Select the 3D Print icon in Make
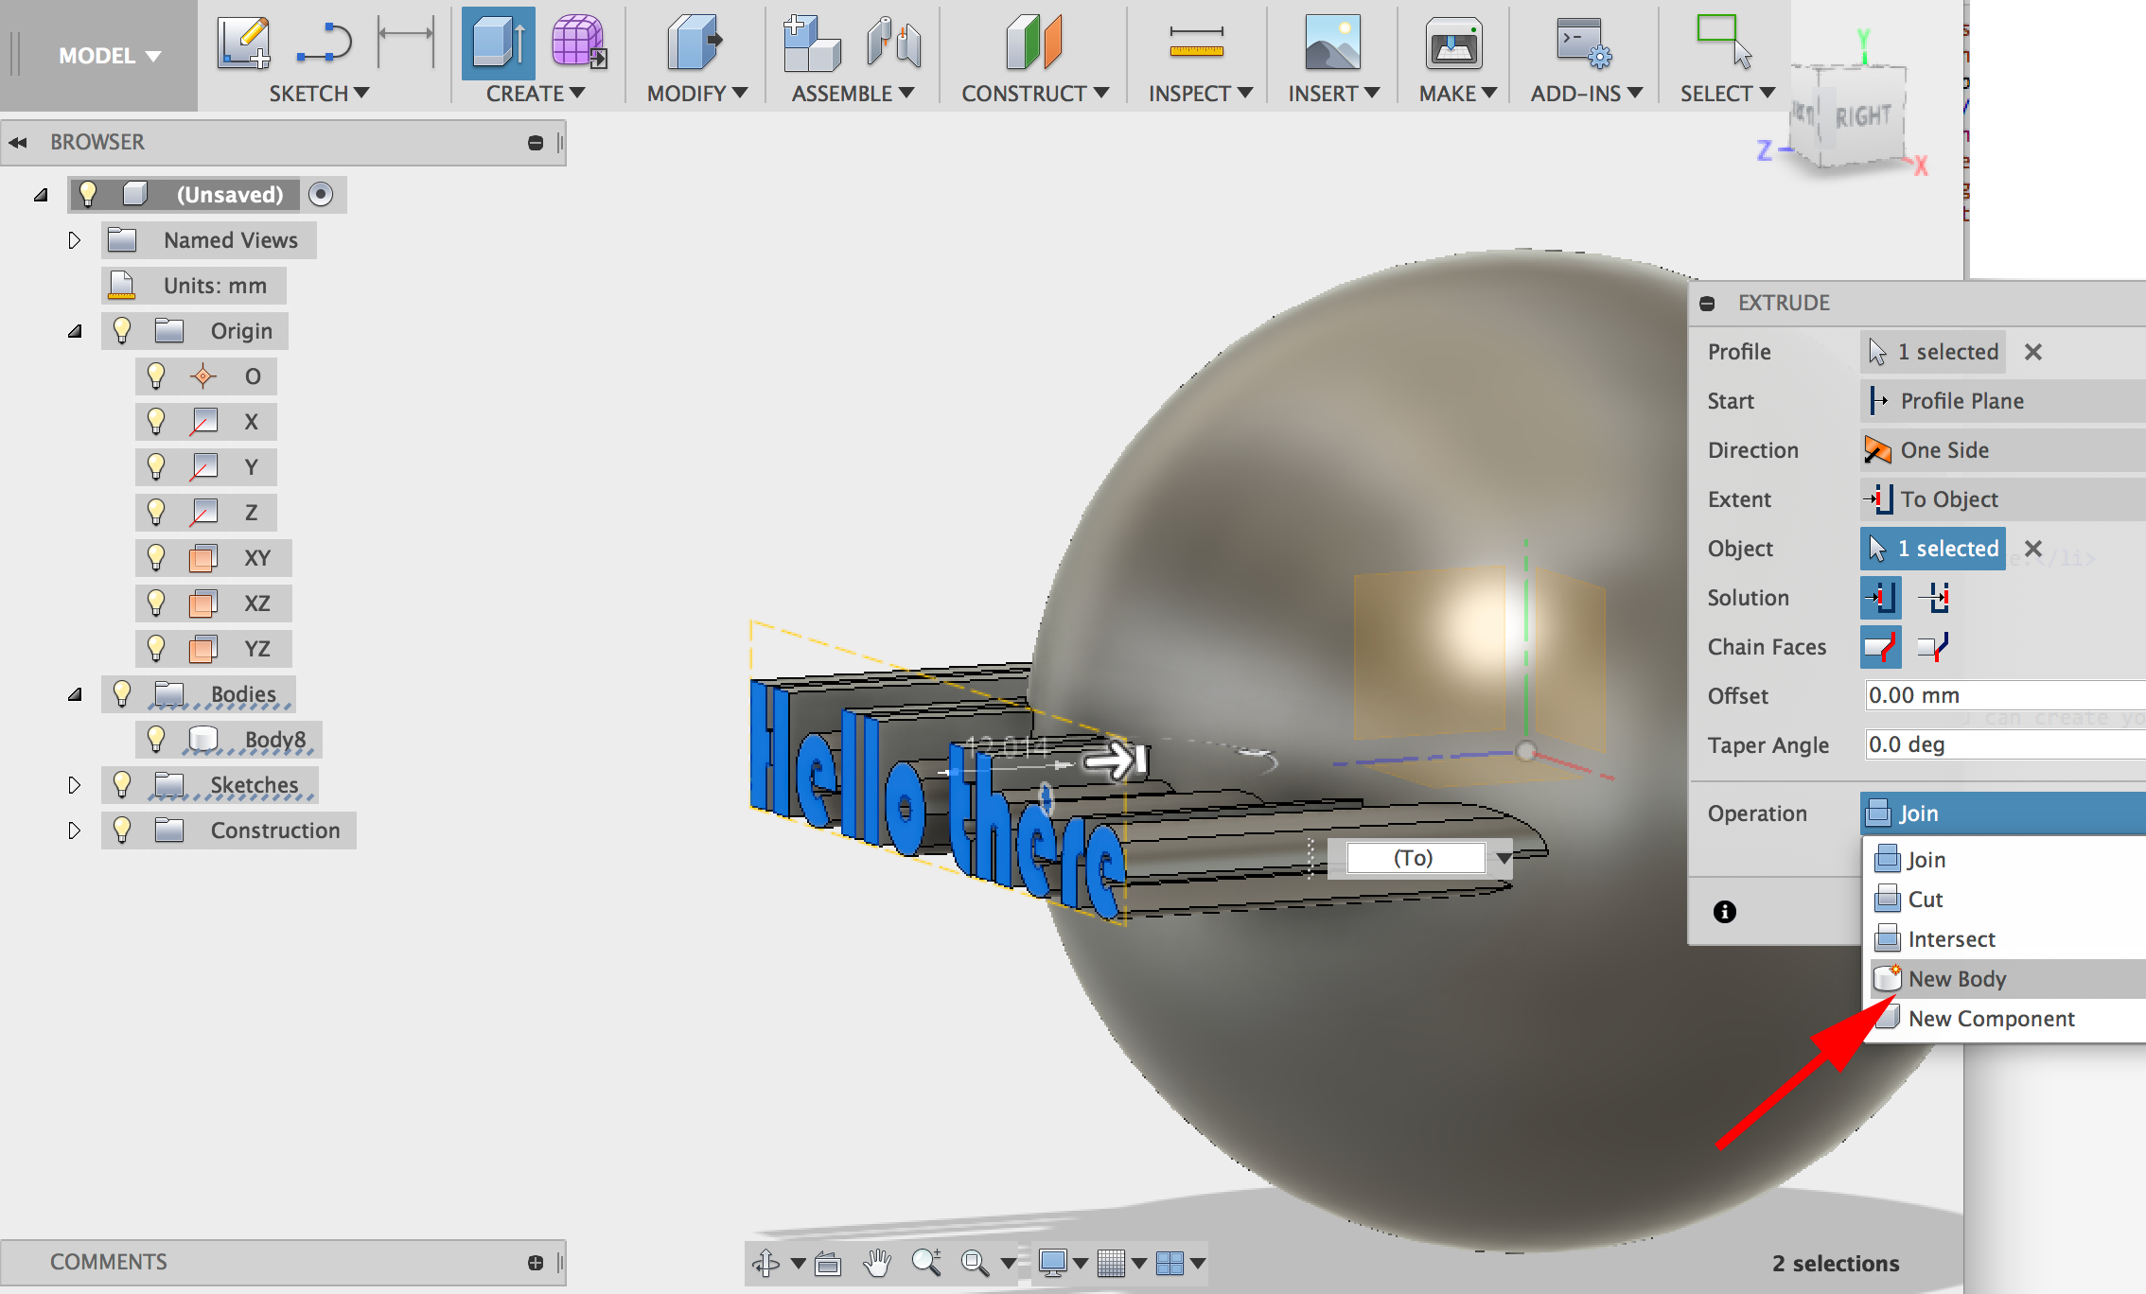 click(x=1453, y=44)
